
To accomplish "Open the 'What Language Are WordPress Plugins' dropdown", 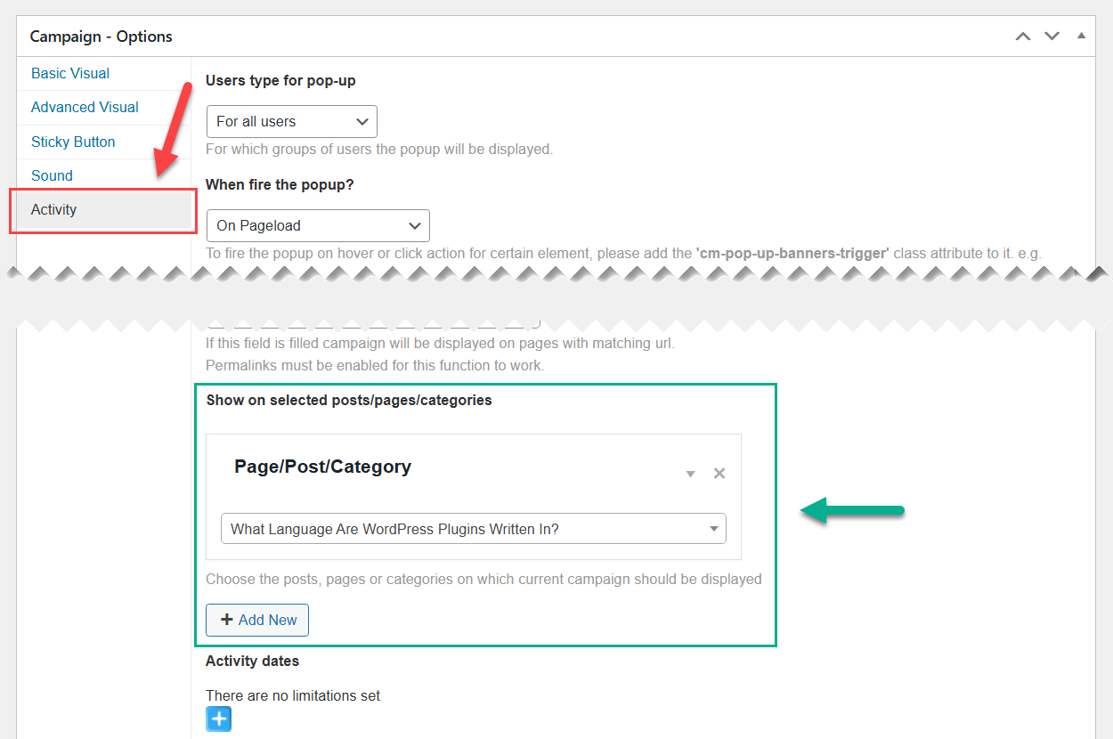I will click(474, 529).
